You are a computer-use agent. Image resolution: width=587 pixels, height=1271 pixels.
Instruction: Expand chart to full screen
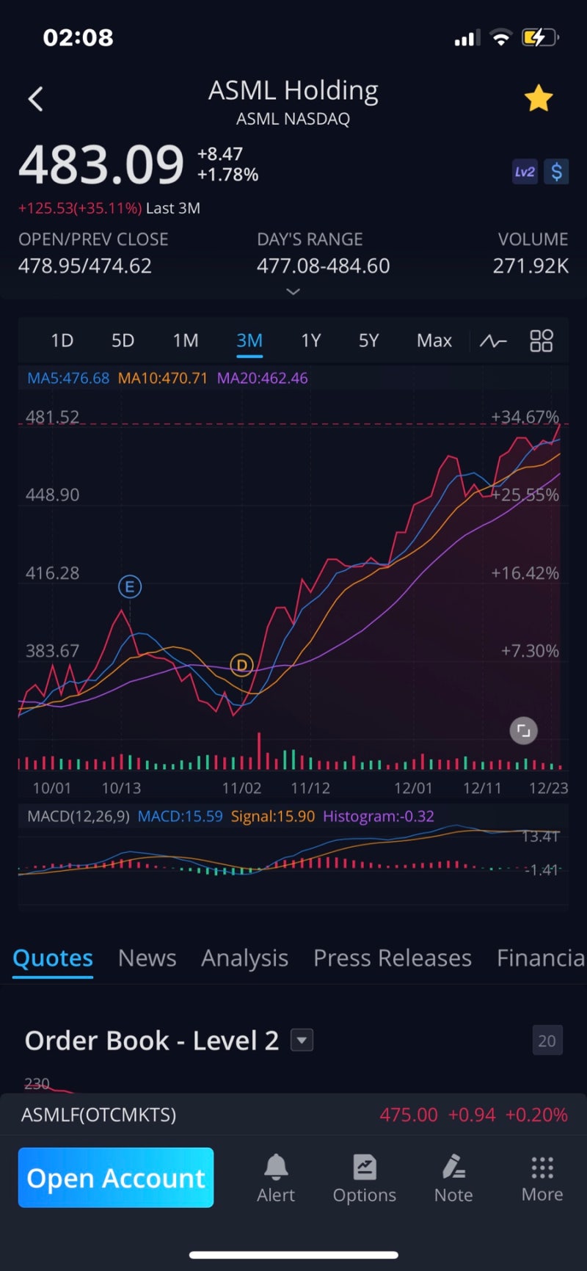[x=523, y=730]
